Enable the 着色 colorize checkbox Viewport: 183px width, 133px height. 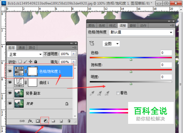pos(118,93)
